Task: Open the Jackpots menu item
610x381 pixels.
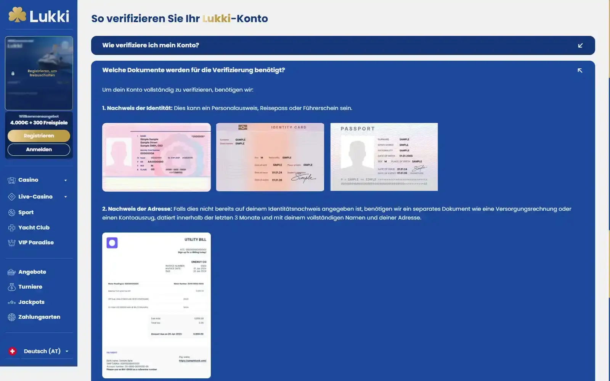Action: coord(31,302)
